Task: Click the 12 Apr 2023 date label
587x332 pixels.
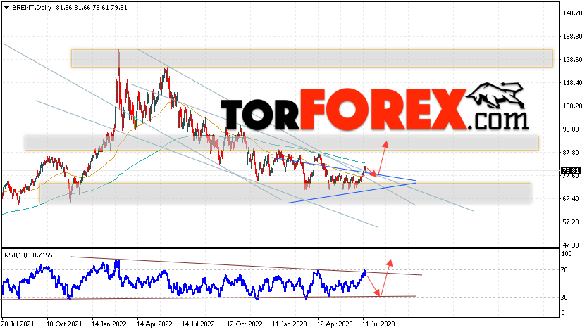Action: (x=335, y=324)
